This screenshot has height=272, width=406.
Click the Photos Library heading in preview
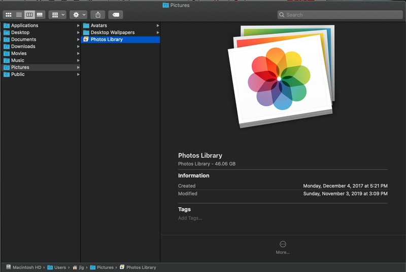click(200, 156)
